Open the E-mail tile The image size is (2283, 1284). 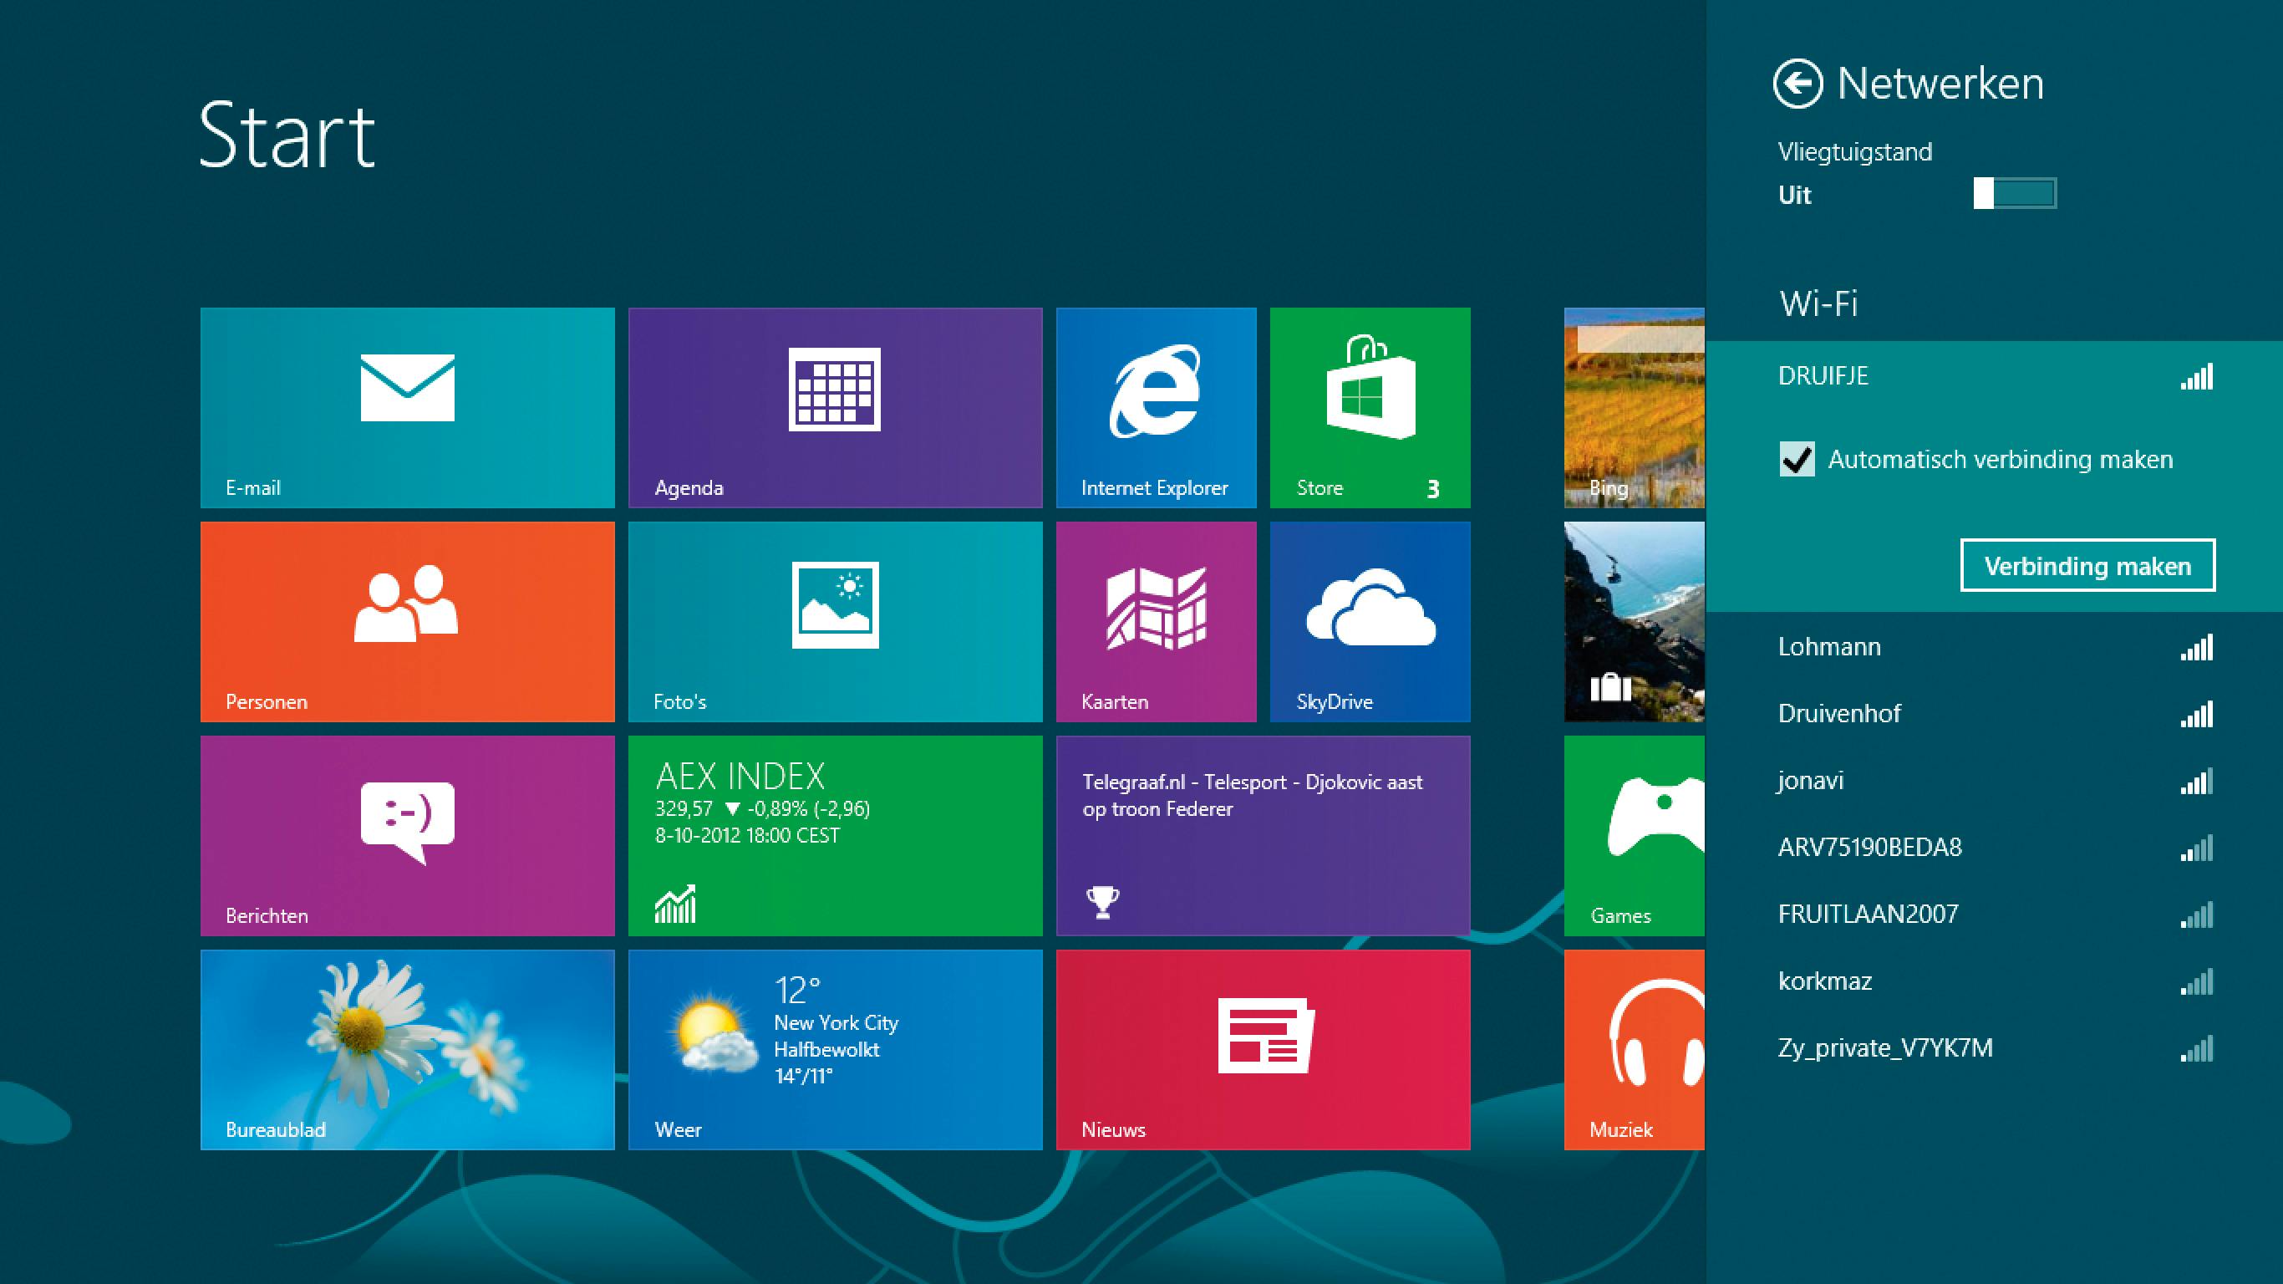click(407, 407)
